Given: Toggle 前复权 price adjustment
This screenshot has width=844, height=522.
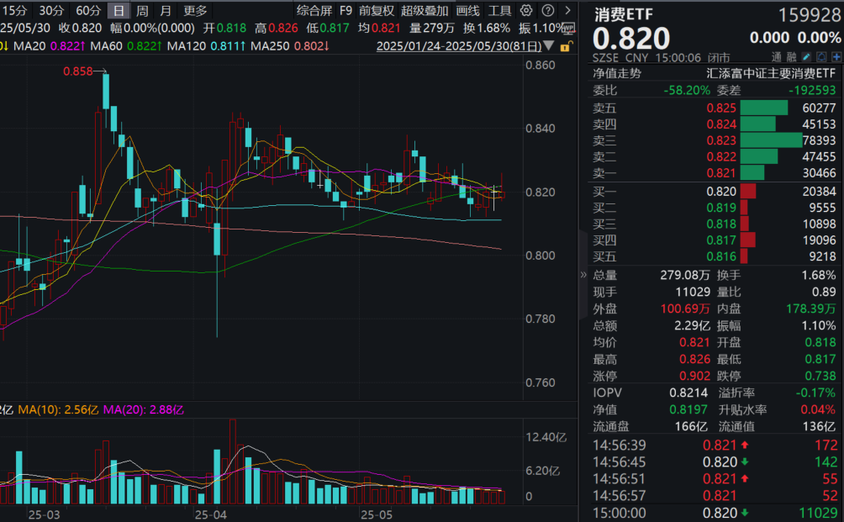Looking at the screenshot, I should (376, 11).
